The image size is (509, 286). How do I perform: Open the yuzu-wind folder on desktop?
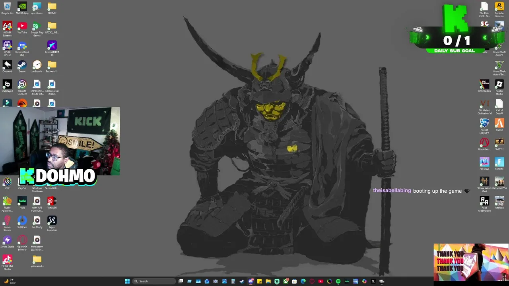tap(37, 261)
